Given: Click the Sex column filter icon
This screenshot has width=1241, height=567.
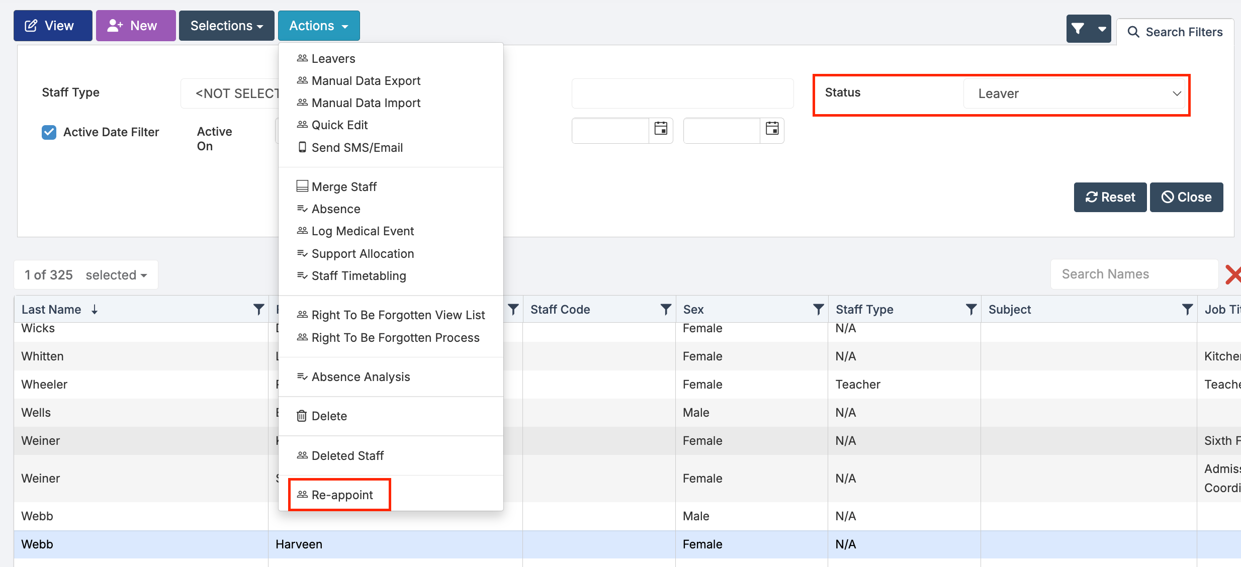Looking at the screenshot, I should 818,310.
